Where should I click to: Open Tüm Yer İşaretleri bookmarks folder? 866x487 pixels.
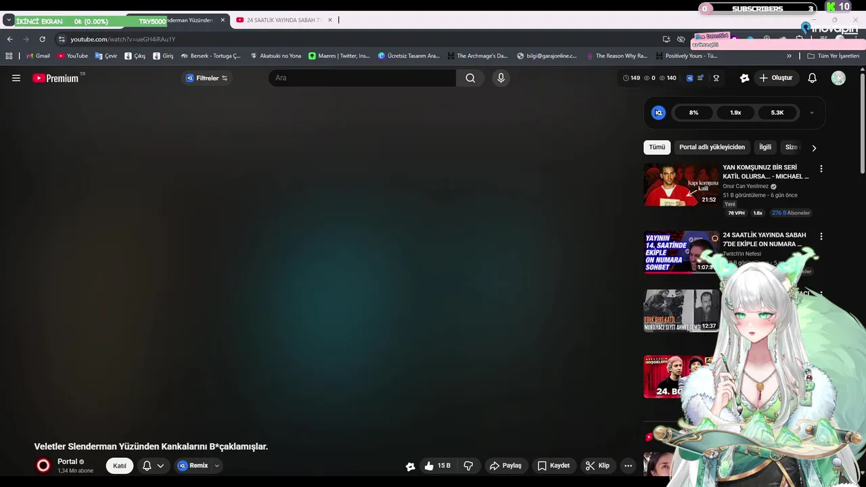tap(833, 56)
